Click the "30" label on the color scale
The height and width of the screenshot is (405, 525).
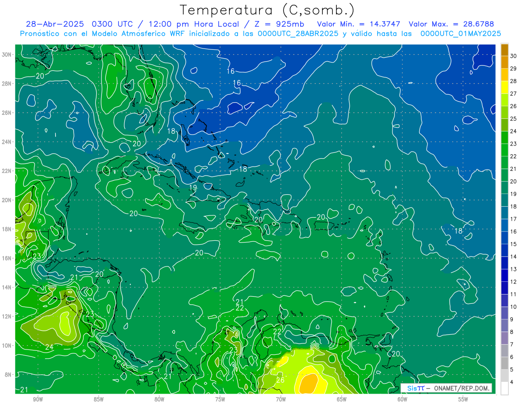(x=514, y=56)
